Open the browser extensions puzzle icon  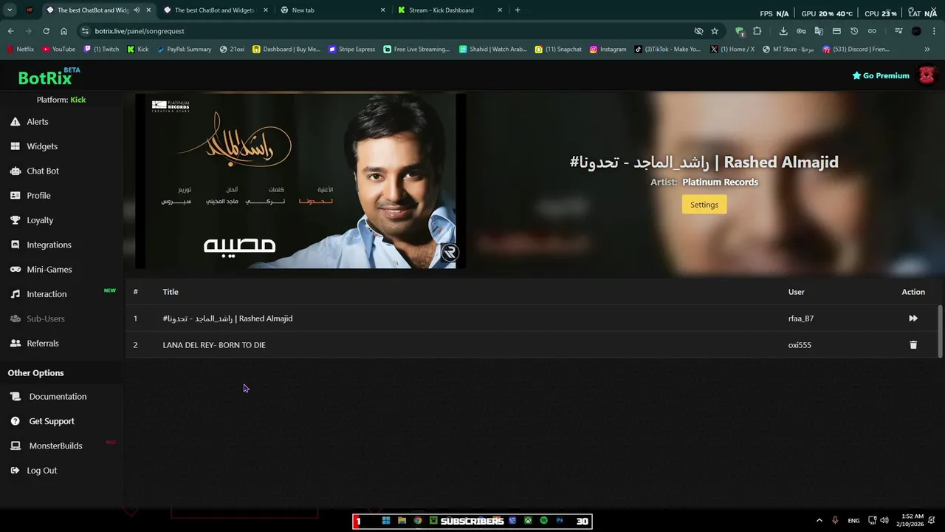click(757, 31)
